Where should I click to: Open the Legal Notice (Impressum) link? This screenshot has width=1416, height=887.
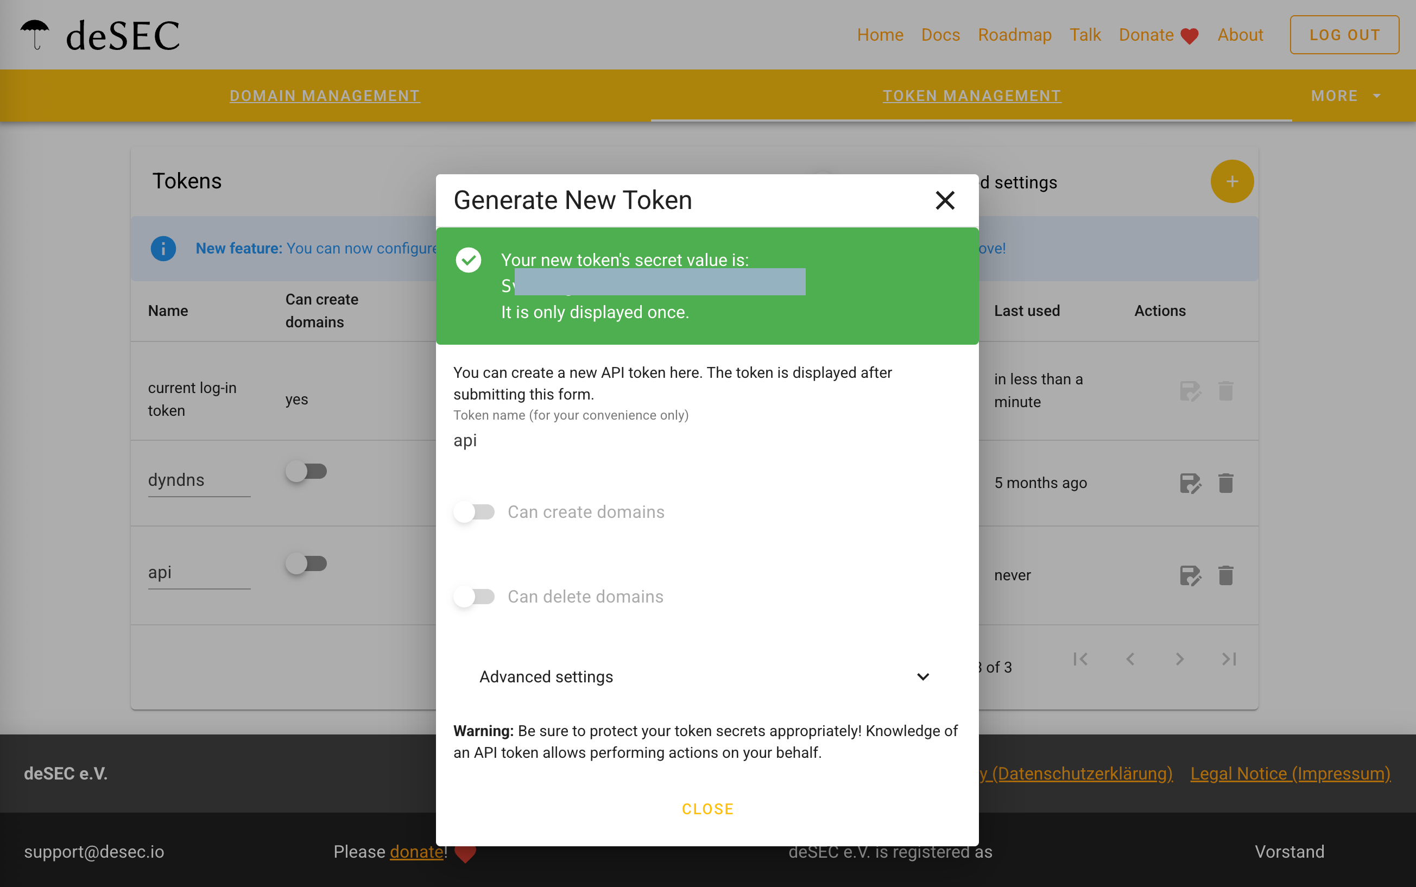tap(1291, 774)
